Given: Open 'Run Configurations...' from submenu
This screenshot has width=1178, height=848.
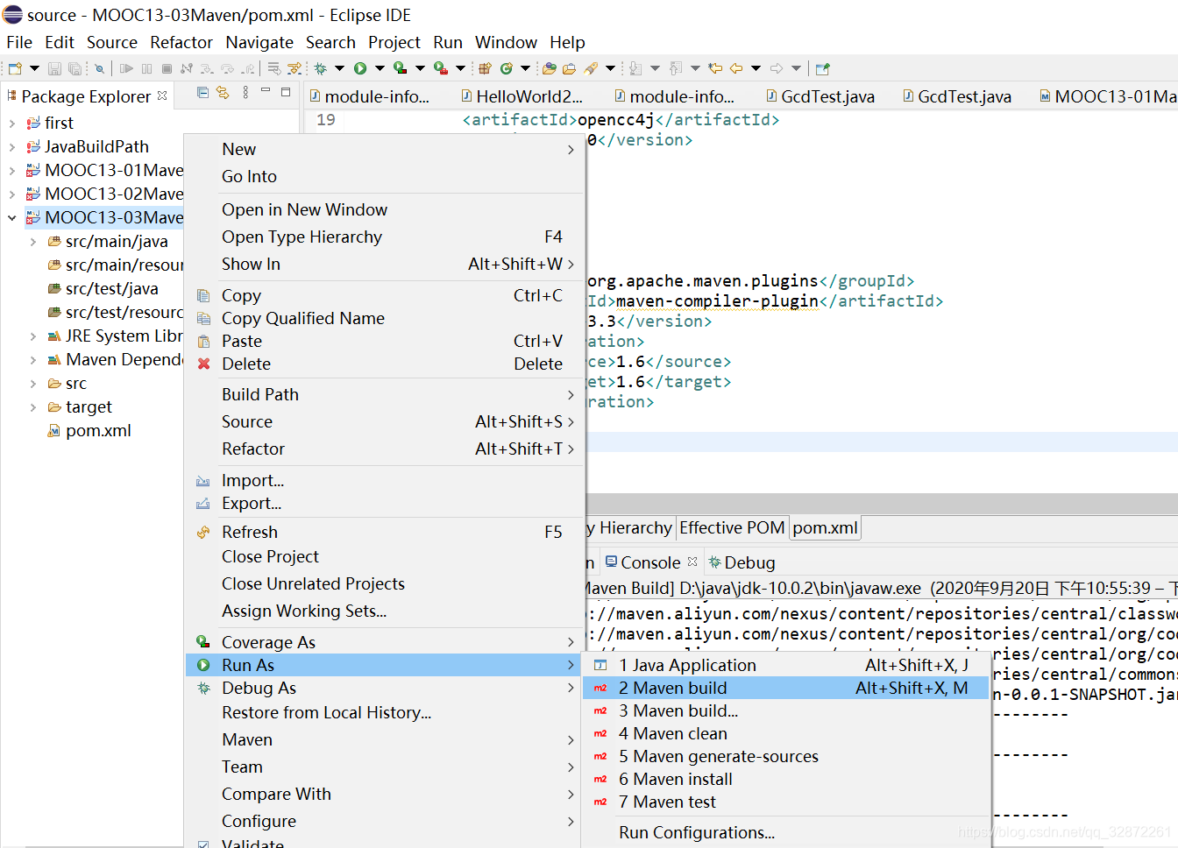Looking at the screenshot, I should 786,833.
